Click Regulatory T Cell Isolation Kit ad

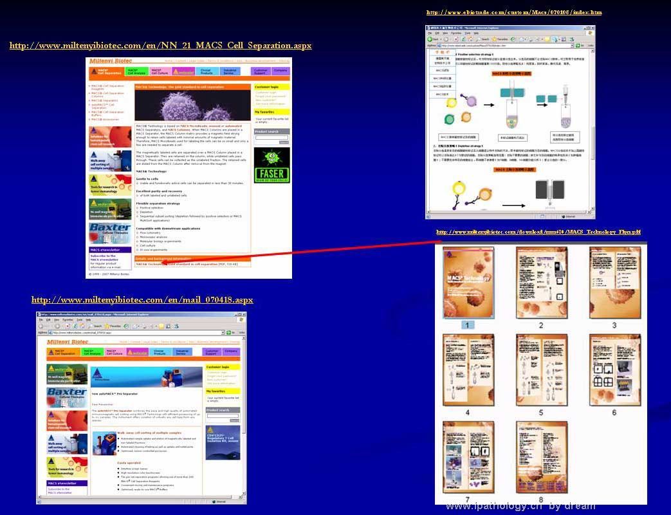click(x=223, y=442)
